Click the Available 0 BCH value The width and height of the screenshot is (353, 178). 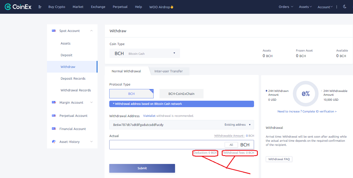[341, 56]
